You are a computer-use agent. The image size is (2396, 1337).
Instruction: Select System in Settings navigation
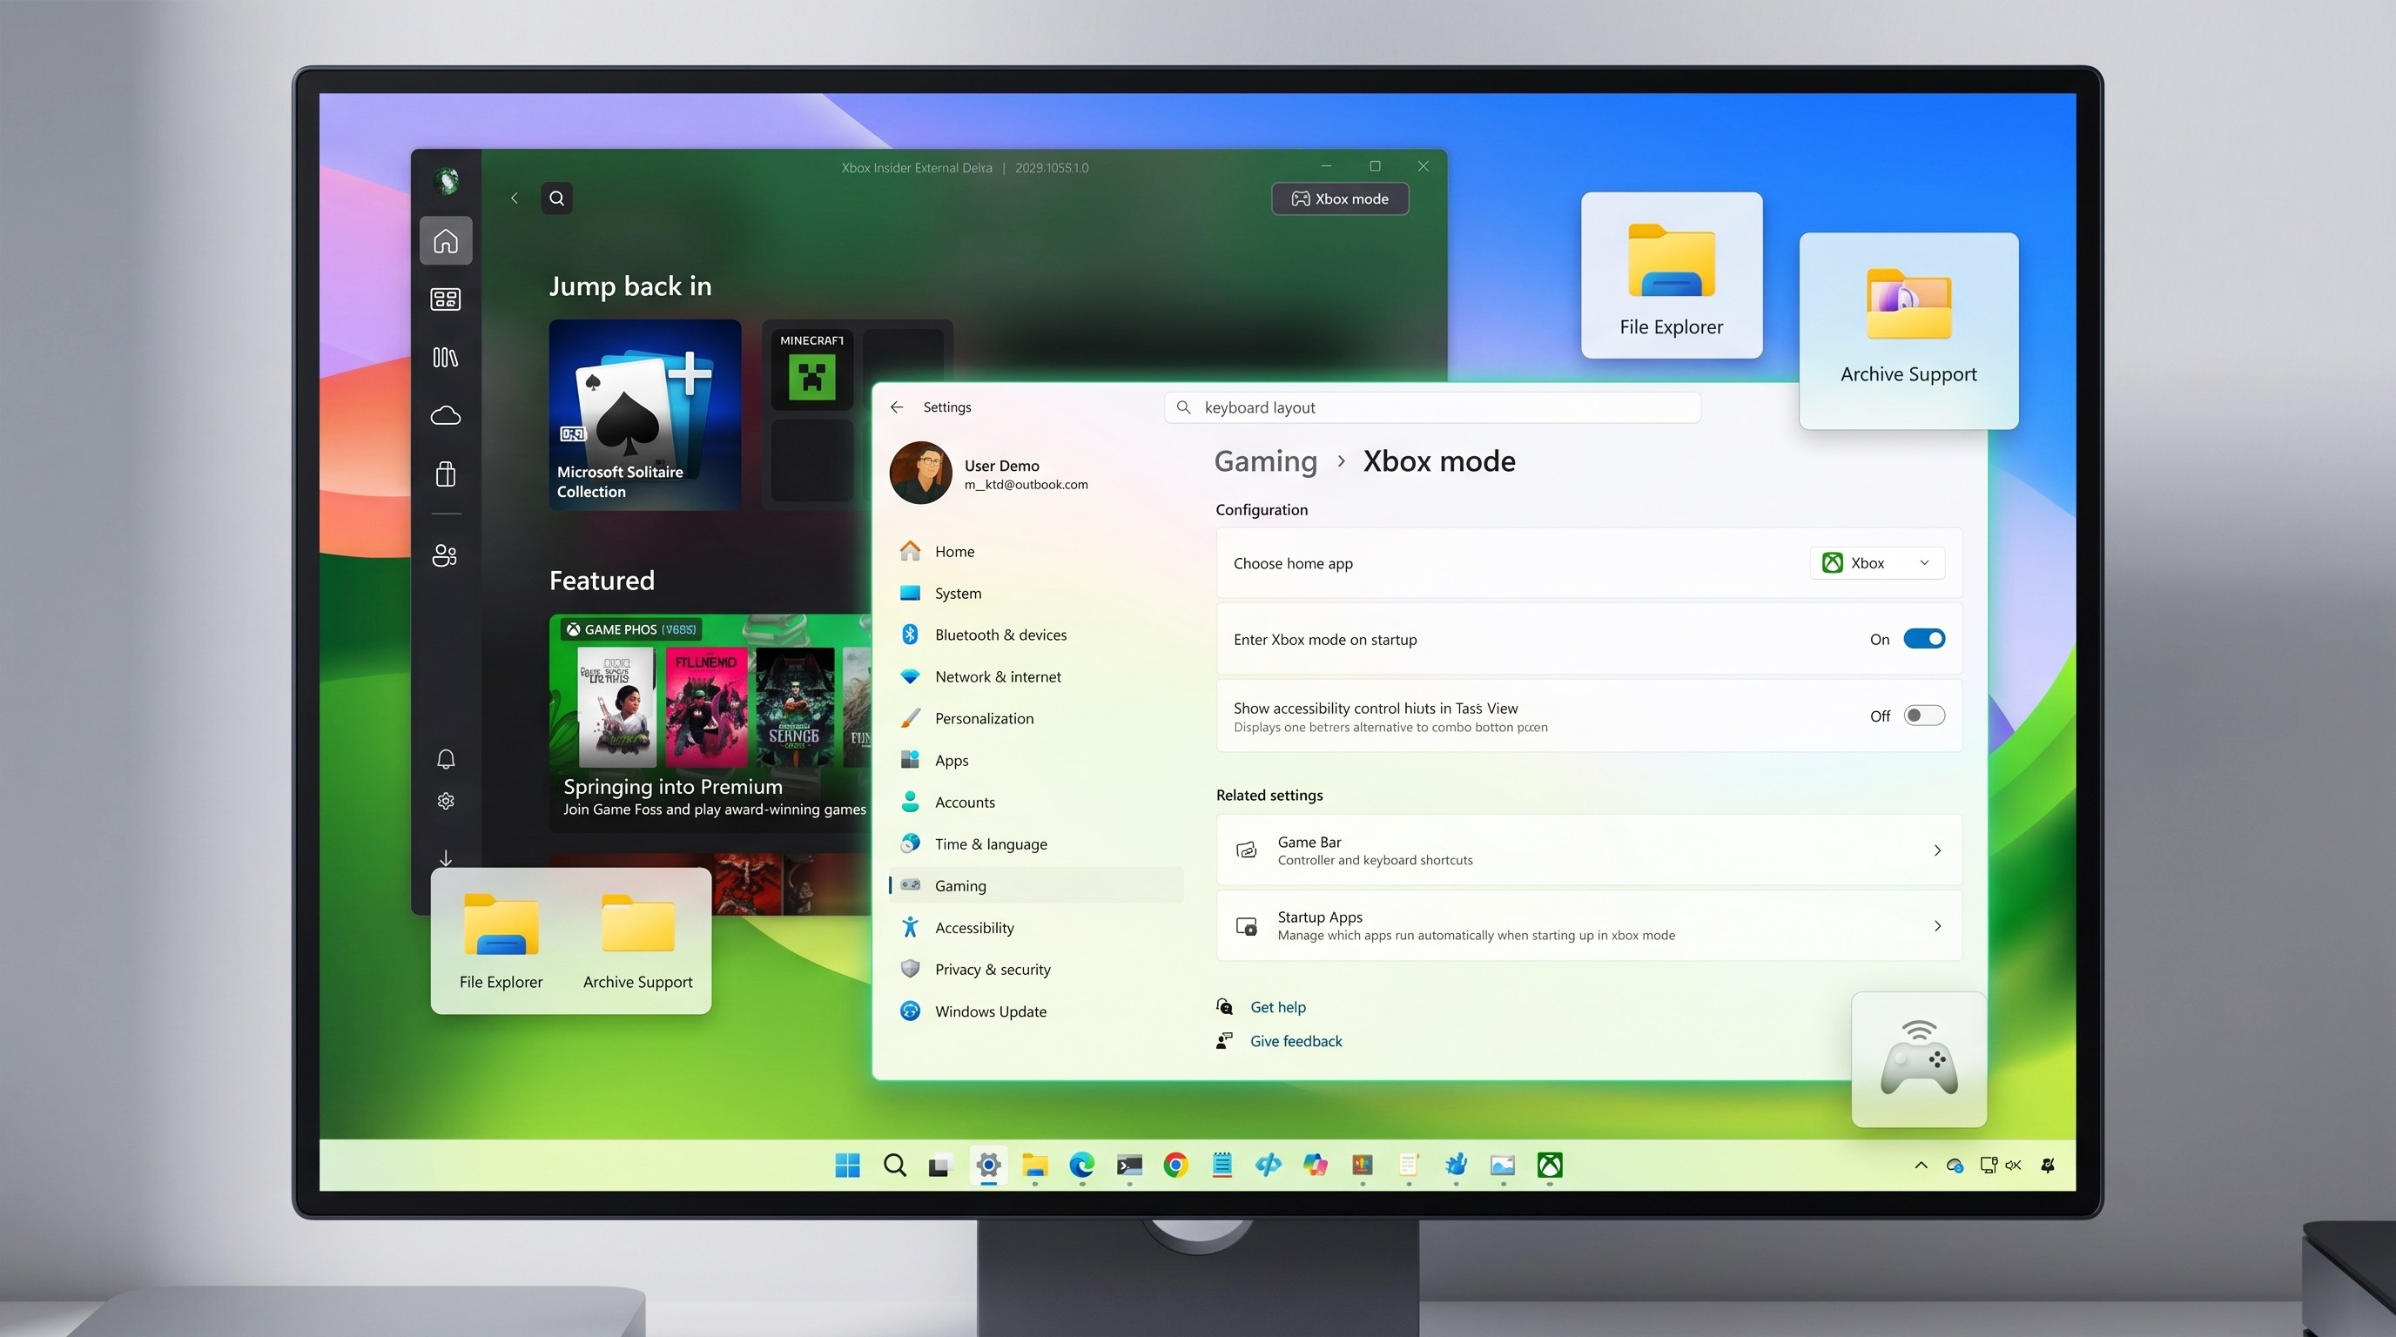pyautogui.click(x=1036, y=593)
